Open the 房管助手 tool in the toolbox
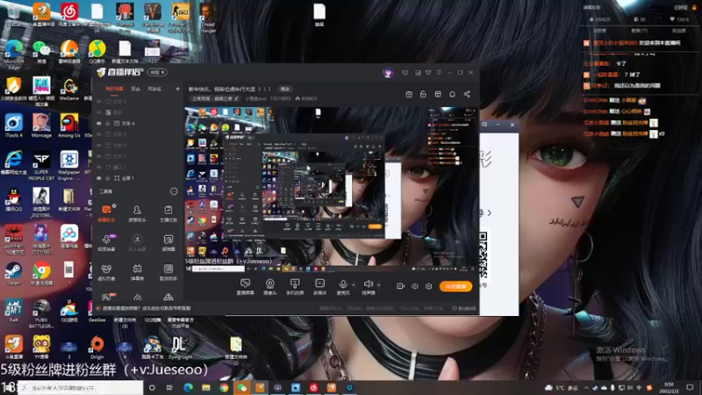Viewport: 702px width, 395px height. click(x=137, y=213)
